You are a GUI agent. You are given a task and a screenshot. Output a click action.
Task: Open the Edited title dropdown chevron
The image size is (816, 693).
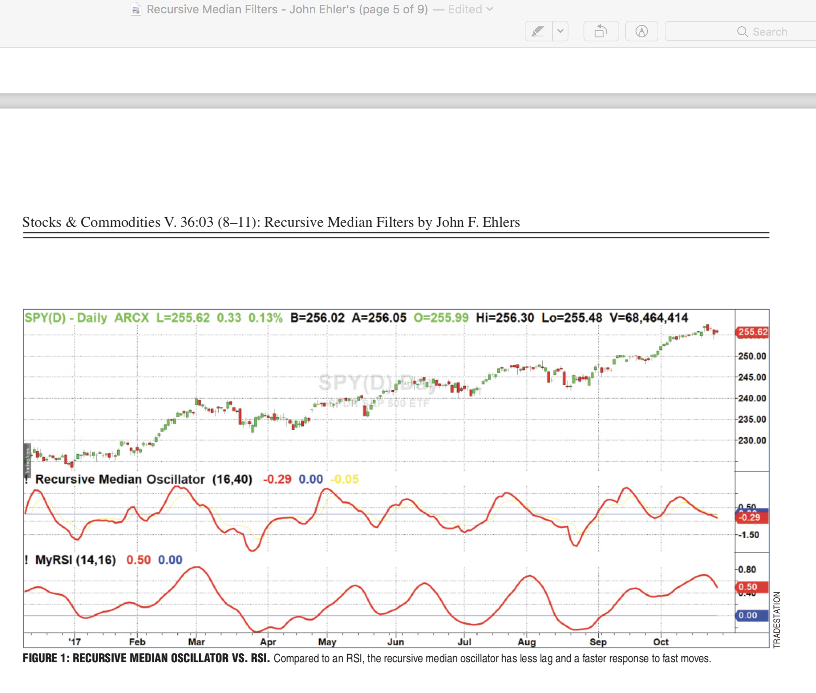click(x=490, y=9)
